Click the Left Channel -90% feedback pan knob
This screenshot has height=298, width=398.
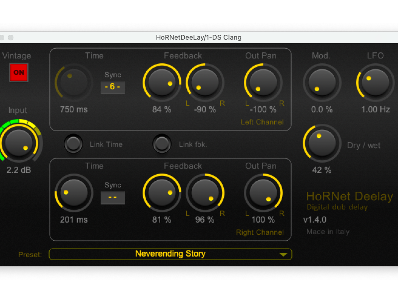coord(205,82)
